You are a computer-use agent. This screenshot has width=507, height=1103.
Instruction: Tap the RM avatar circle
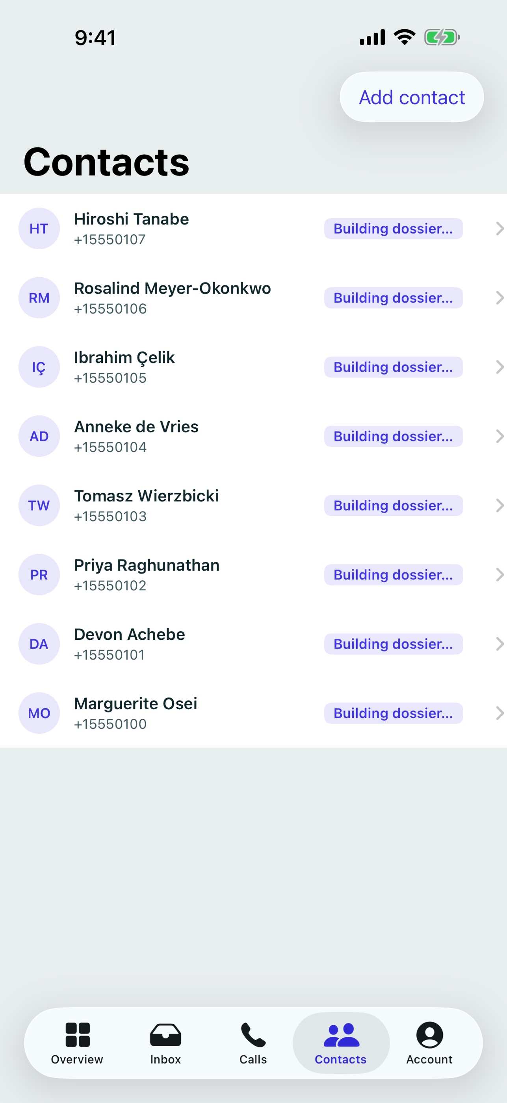click(x=39, y=297)
